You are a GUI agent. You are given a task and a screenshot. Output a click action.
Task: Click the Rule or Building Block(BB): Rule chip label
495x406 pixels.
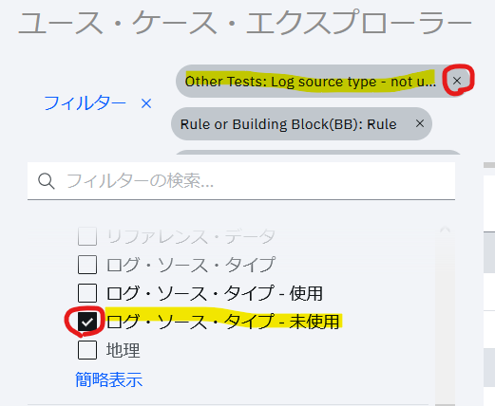coord(288,124)
